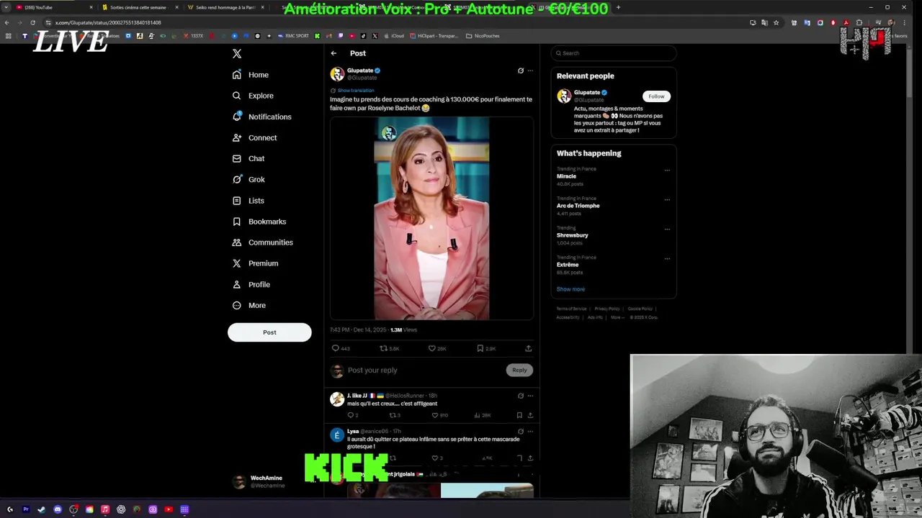The width and height of the screenshot is (922, 518).
Task: Click the X search box
Action: [x=614, y=53]
